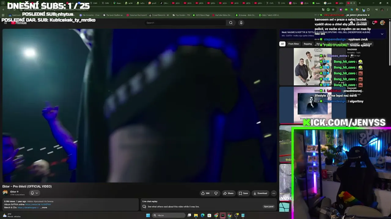Select the 'From Ektor' filter chip

(x=294, y=44)
